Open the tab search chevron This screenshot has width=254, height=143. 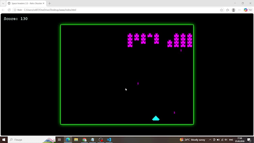3,3
